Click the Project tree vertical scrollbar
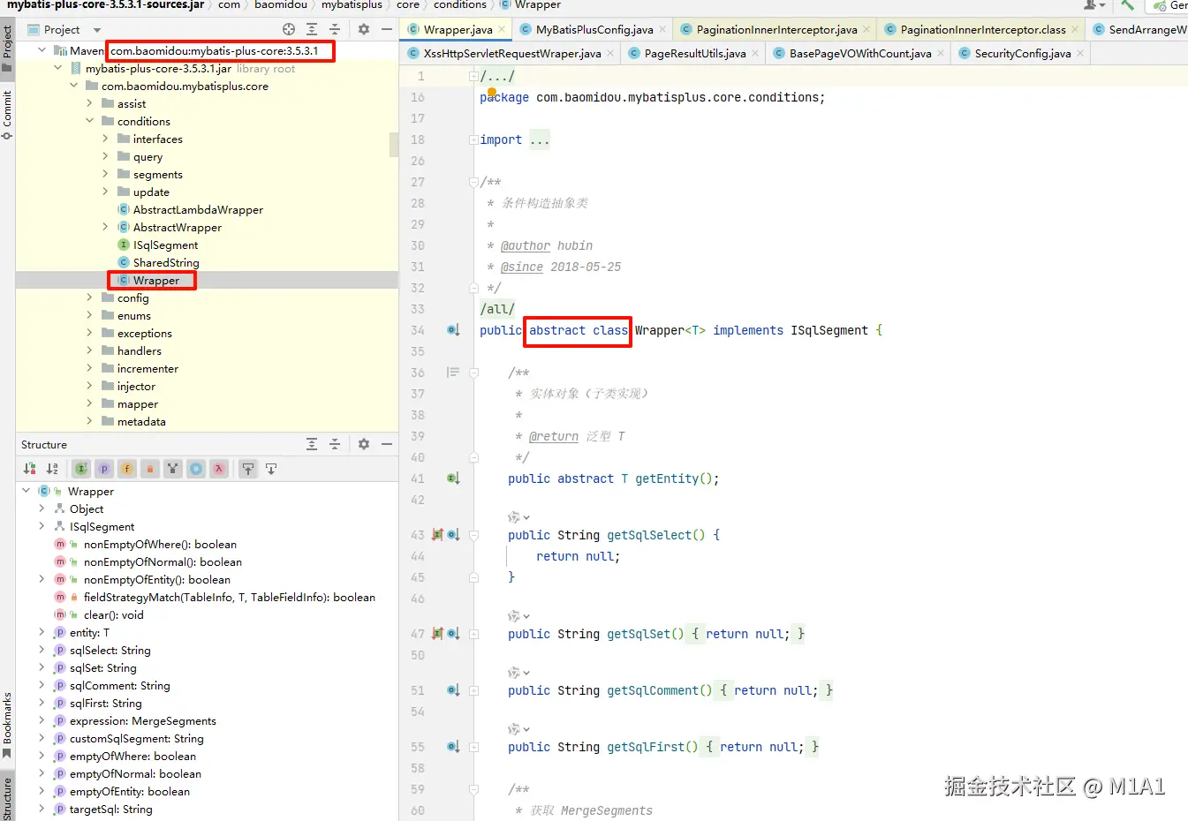Viewport: 1188px width, 821px height. tap(394, 145)
